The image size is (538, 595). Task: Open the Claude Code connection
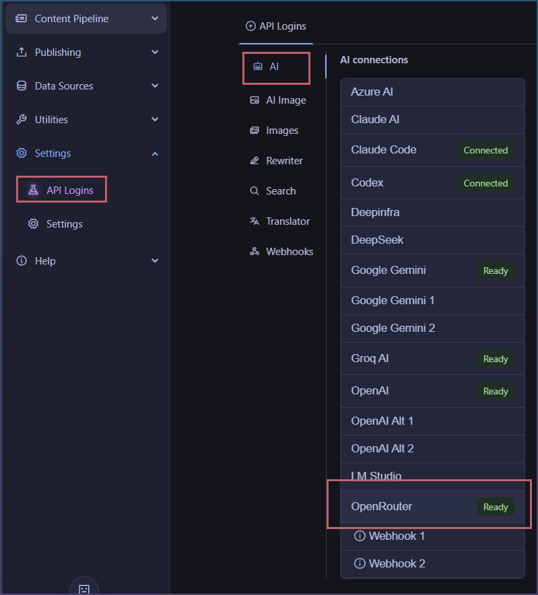coord(432,150)
